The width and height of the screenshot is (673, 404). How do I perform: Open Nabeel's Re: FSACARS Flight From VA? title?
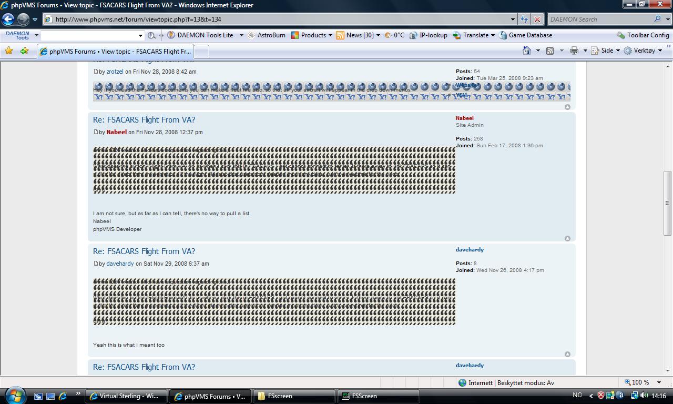point(144,120)
